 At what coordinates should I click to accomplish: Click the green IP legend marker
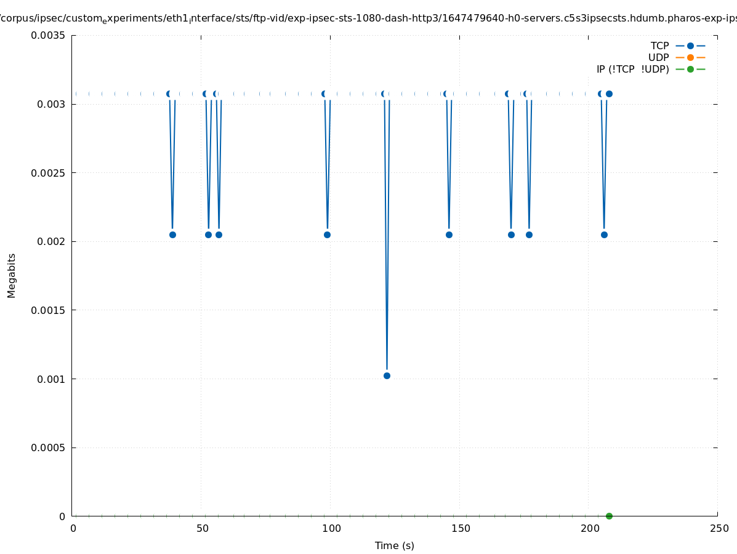pos(690,70)
